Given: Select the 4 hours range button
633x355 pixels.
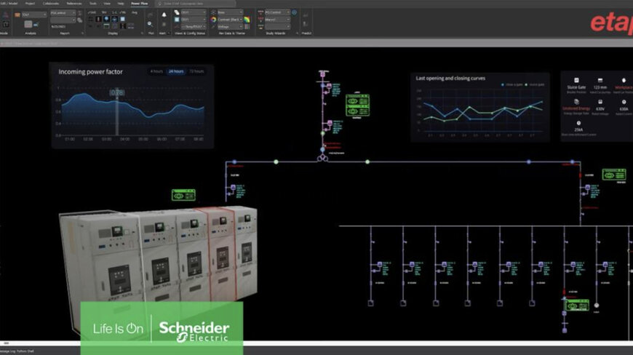Looking at the screenshot, I should pos(156,71).
